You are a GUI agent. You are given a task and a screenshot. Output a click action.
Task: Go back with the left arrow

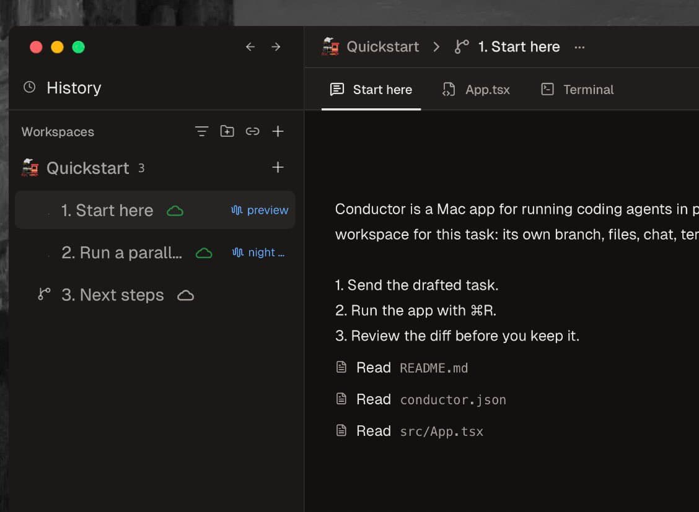coord(250,47)
